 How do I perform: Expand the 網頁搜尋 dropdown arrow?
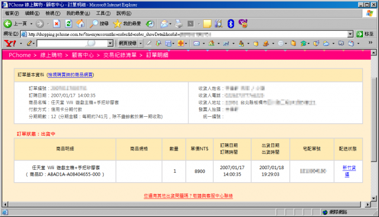pos(140,43)
